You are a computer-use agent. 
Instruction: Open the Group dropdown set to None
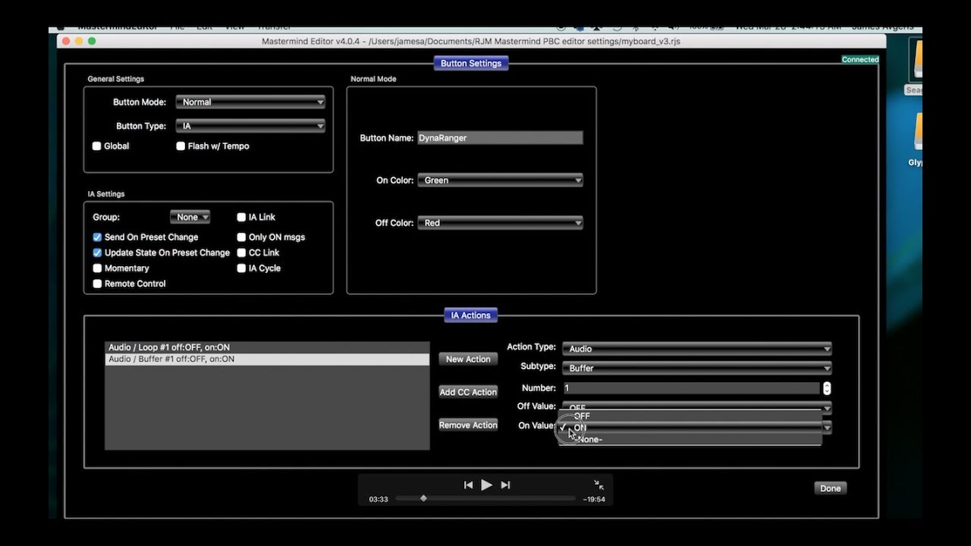(x=190, y=217)
